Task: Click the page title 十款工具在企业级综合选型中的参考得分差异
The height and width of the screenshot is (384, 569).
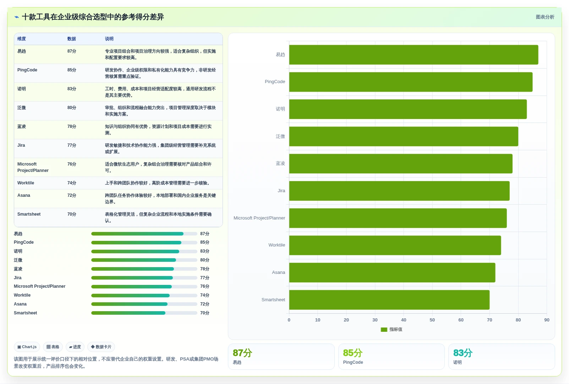Action: [93, 17]
